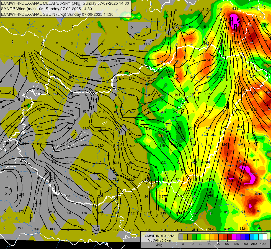Screen dimensions: 271x249
Task: Click the dark green legend swatch
Action: point(194,237)
